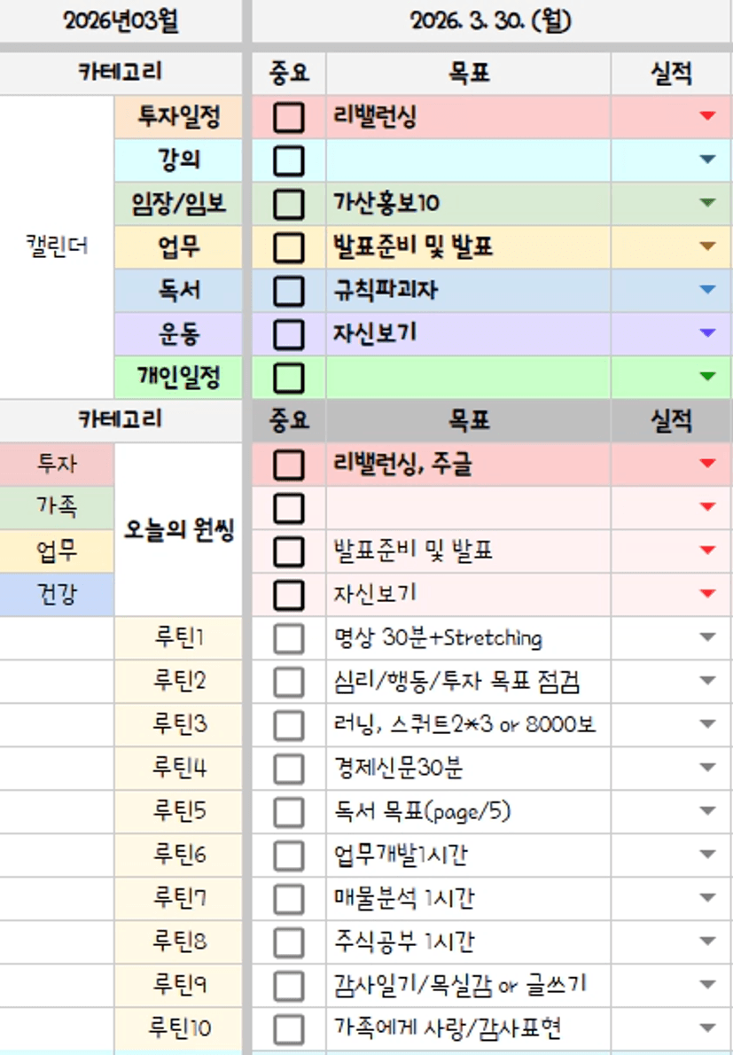Image resolution: width=733 pixels, height=1055 pixels.
Task: Expand the 실적 dropdown for 발표준비 및 발표 in 업무 row
Action: click(707, 246)
